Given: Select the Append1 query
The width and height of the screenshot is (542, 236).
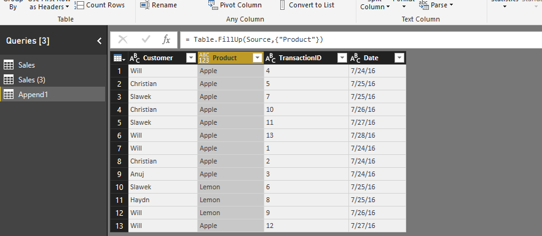Looking at the screenshot, I should pos(53,94).
